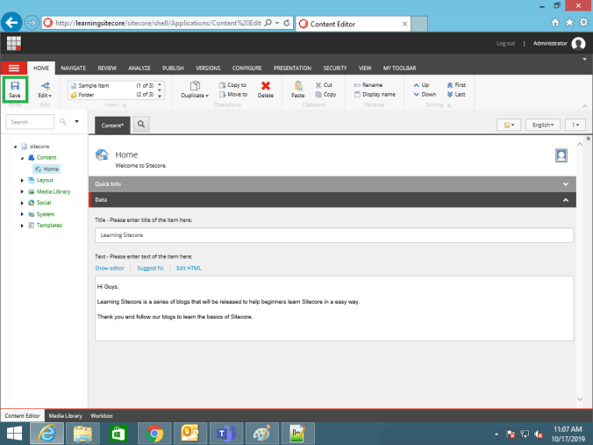Collapse the Data section
This screenshot has height=445, width=593.
coord(566,200)
